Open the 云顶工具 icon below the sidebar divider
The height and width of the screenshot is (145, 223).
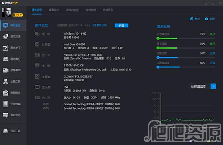click(5, 131)
